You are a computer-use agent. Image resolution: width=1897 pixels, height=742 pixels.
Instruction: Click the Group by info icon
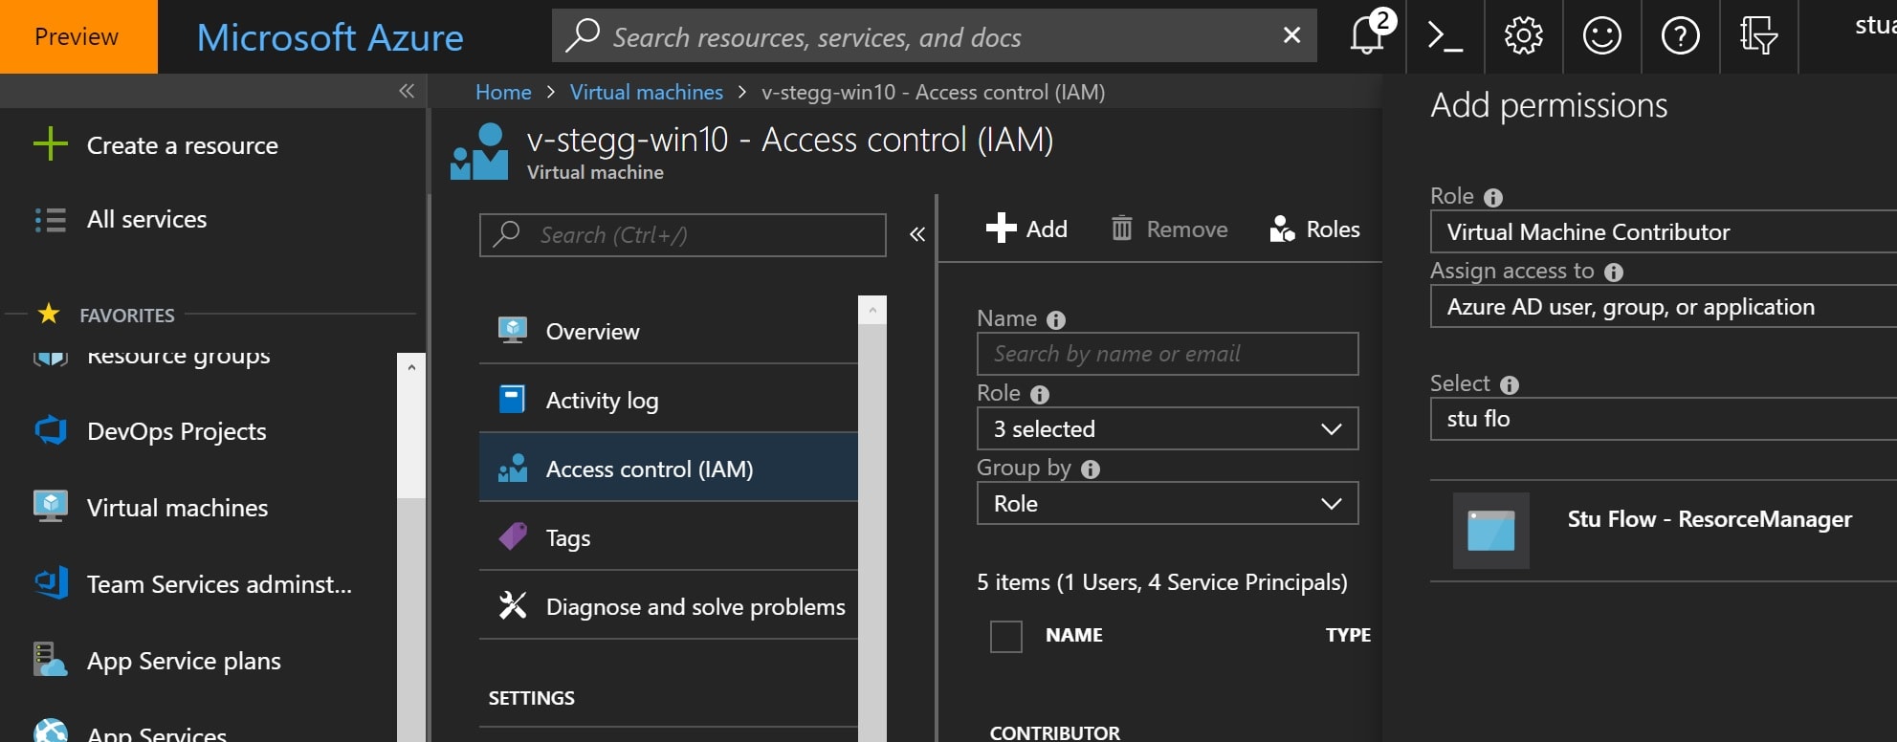[1091, 469]
